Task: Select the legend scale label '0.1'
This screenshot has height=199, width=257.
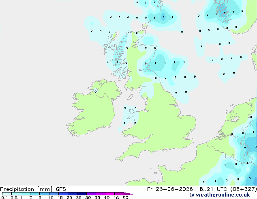Action: click(4, 197)
